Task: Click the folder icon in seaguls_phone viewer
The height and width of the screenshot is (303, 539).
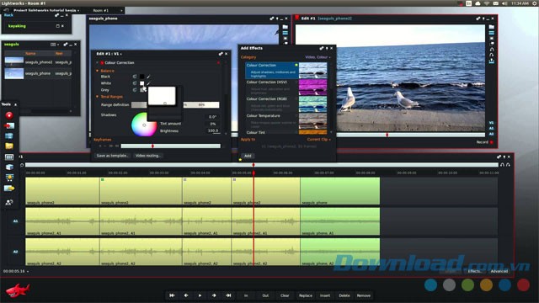Action: click(285, 27)
